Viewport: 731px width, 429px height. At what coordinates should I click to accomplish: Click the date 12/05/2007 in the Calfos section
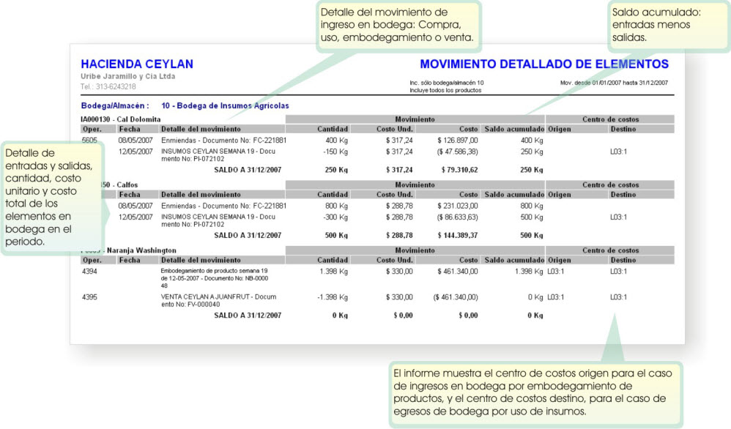136,217
